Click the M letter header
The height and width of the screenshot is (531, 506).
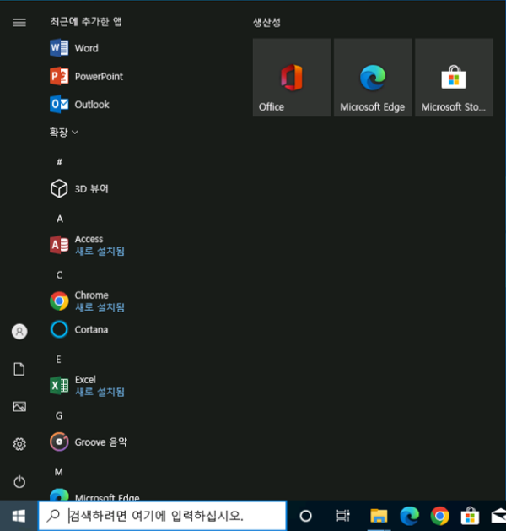(59, 472)
